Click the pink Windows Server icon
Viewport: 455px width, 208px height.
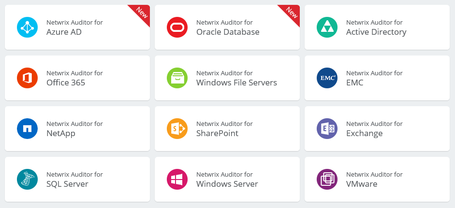176,179
